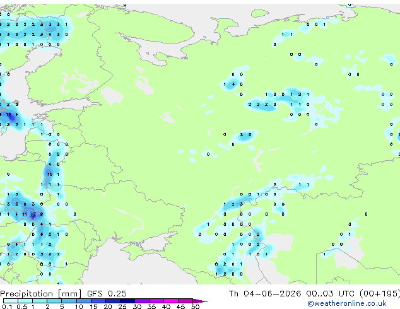Select the 5–10 mm legend color swatch
Screen dimensions: 400x309
coord(69,301)
